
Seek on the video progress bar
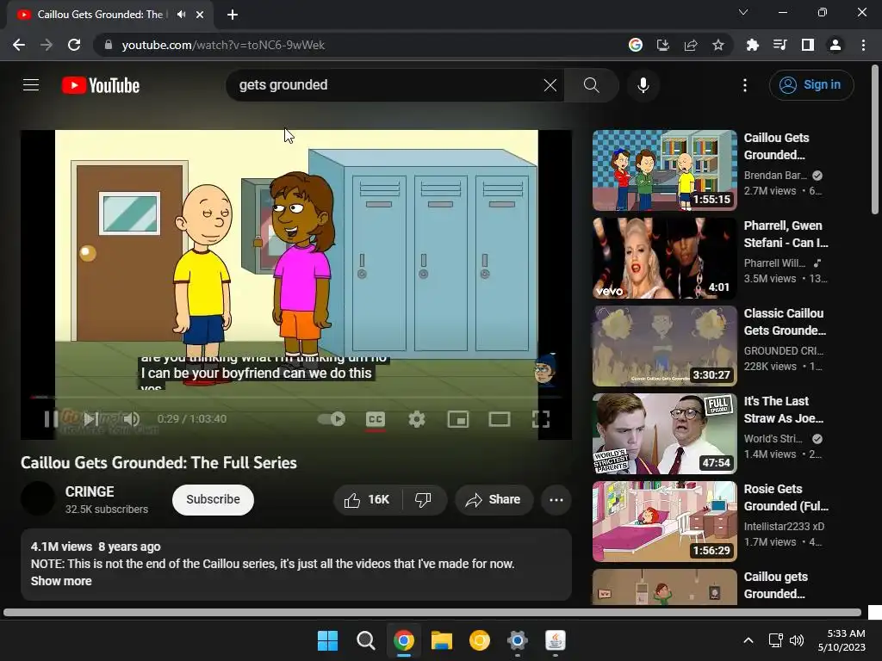pyautogui.click(x=296, y=397)
